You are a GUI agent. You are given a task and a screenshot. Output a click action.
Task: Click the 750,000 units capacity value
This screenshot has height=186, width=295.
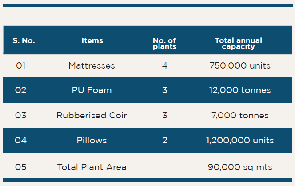tap(240, 66)
